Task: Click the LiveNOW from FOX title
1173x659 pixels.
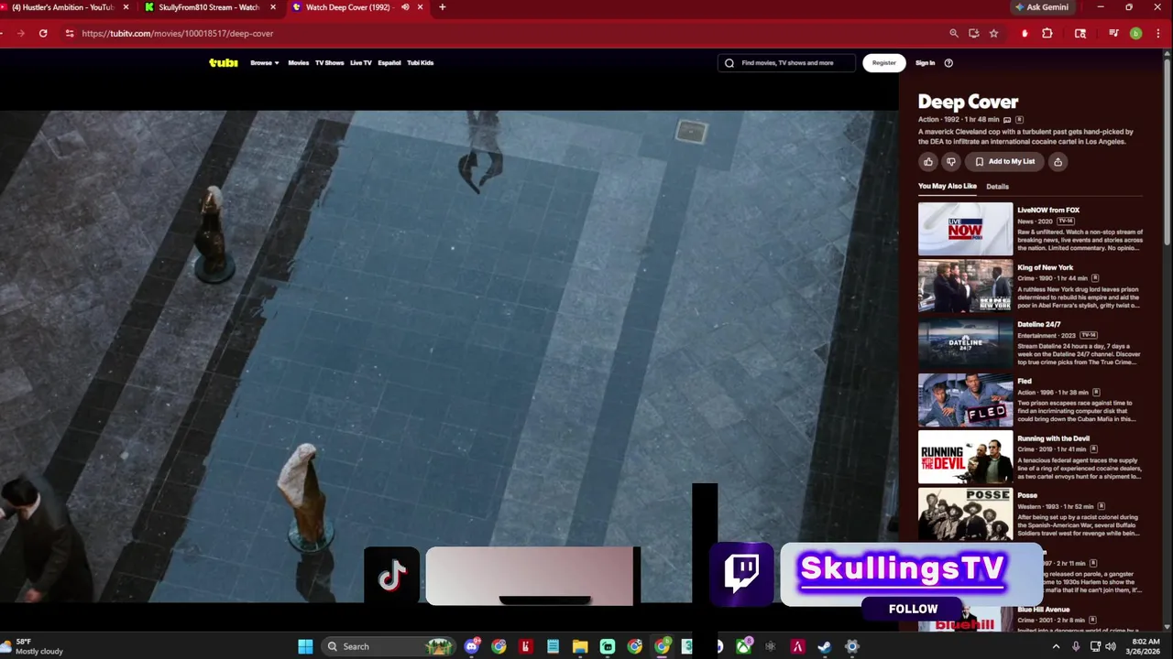Action: pos(1048,211)
